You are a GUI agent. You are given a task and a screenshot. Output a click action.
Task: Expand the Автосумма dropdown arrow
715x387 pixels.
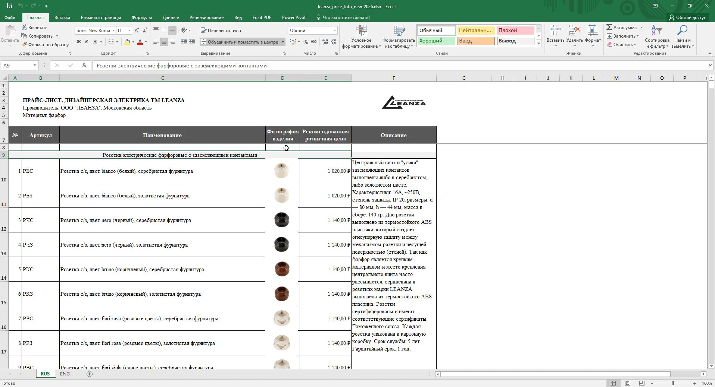click(x=641, y=28)
